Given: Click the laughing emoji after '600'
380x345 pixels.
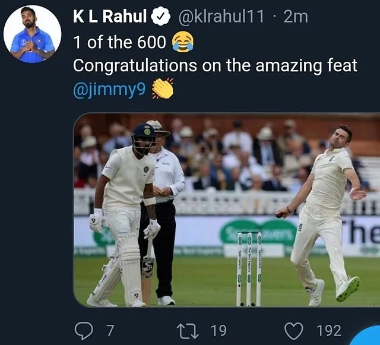Looking at the screenshot, I should tap(182, 42).
